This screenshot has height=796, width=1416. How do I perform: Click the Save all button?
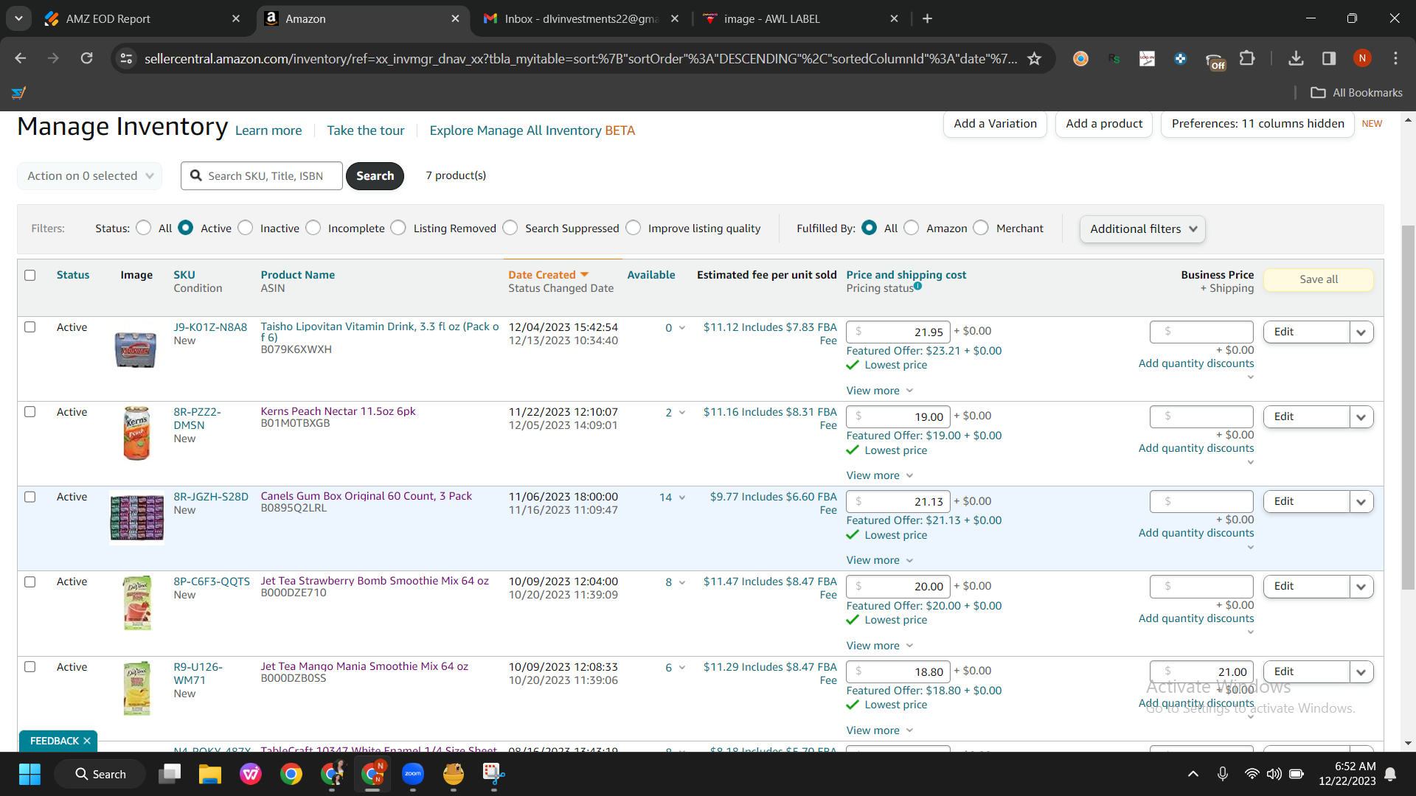pyautogui.click(x=1319, y=279)
